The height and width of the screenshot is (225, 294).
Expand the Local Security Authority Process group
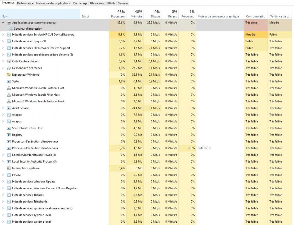(3, 162)
